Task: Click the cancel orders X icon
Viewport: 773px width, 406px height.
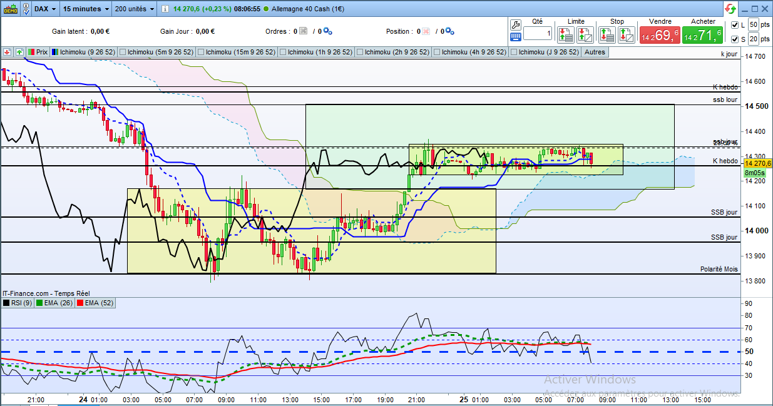Action: pyautogui.click(x=303, y=31)
